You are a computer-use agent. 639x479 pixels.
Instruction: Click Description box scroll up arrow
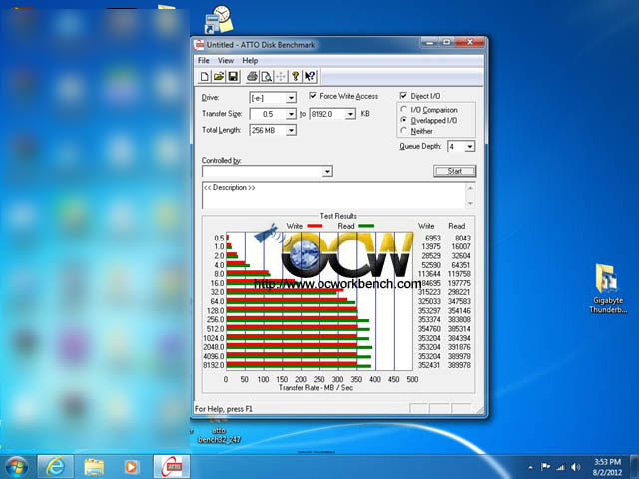coord(470,188)
